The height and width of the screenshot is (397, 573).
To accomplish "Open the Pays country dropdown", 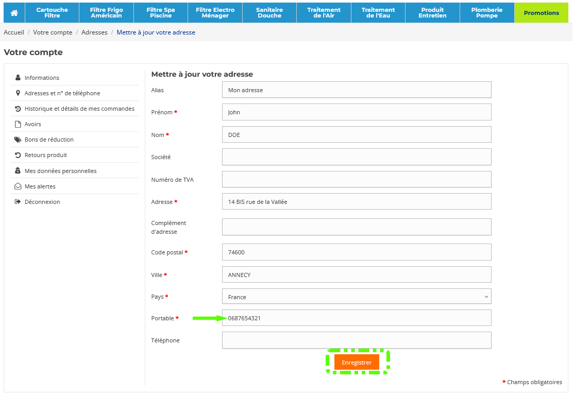I will [x=357, y=297].
